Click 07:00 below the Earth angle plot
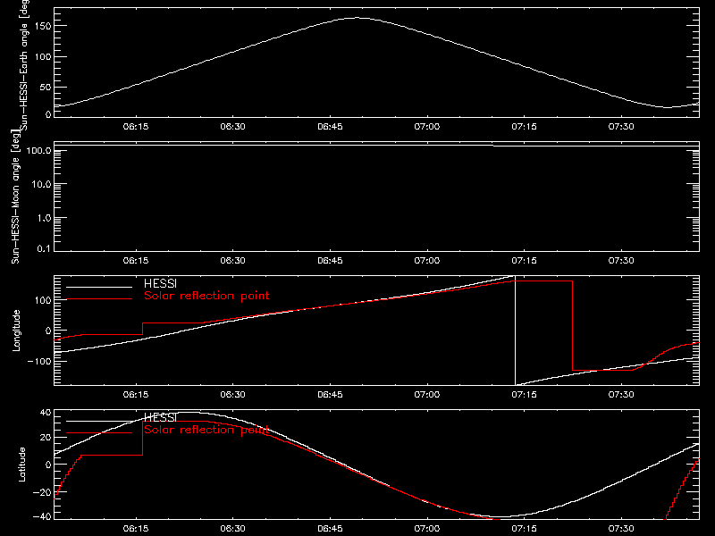 click(x=427, y=127)
